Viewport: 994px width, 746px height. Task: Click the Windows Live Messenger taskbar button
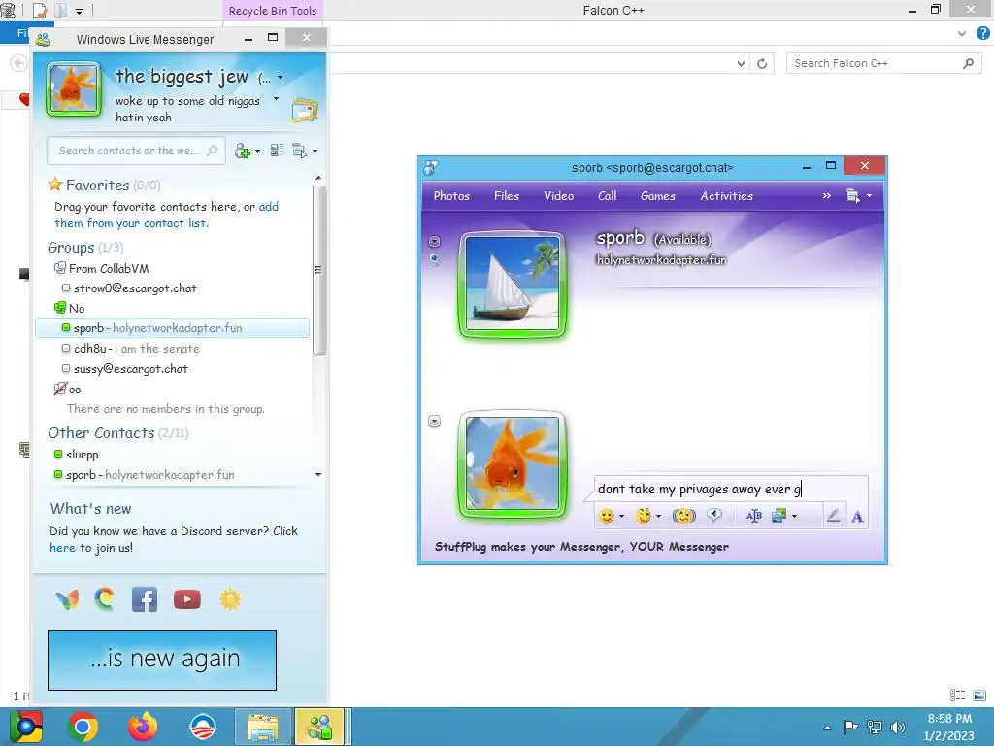pos(320,727)
